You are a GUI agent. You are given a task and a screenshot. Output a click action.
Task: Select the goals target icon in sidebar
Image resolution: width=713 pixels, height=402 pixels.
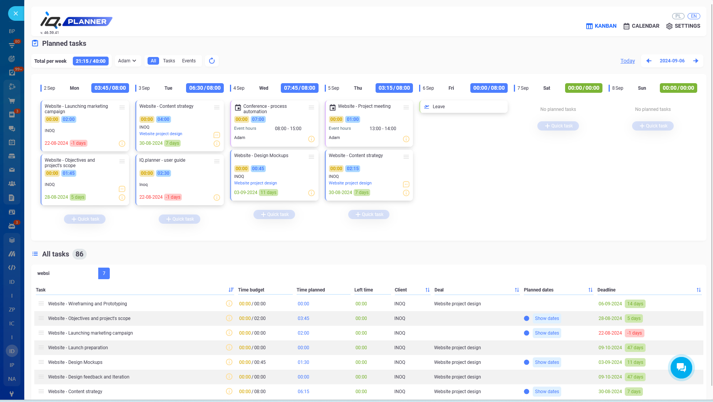pos(12,59)
